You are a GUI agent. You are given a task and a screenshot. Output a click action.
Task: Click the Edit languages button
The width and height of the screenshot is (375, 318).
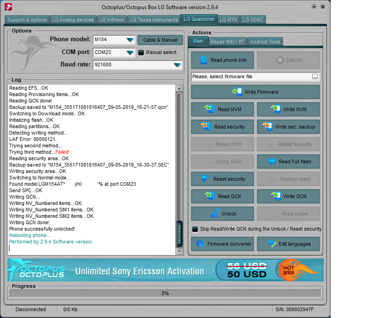[288, 244]
